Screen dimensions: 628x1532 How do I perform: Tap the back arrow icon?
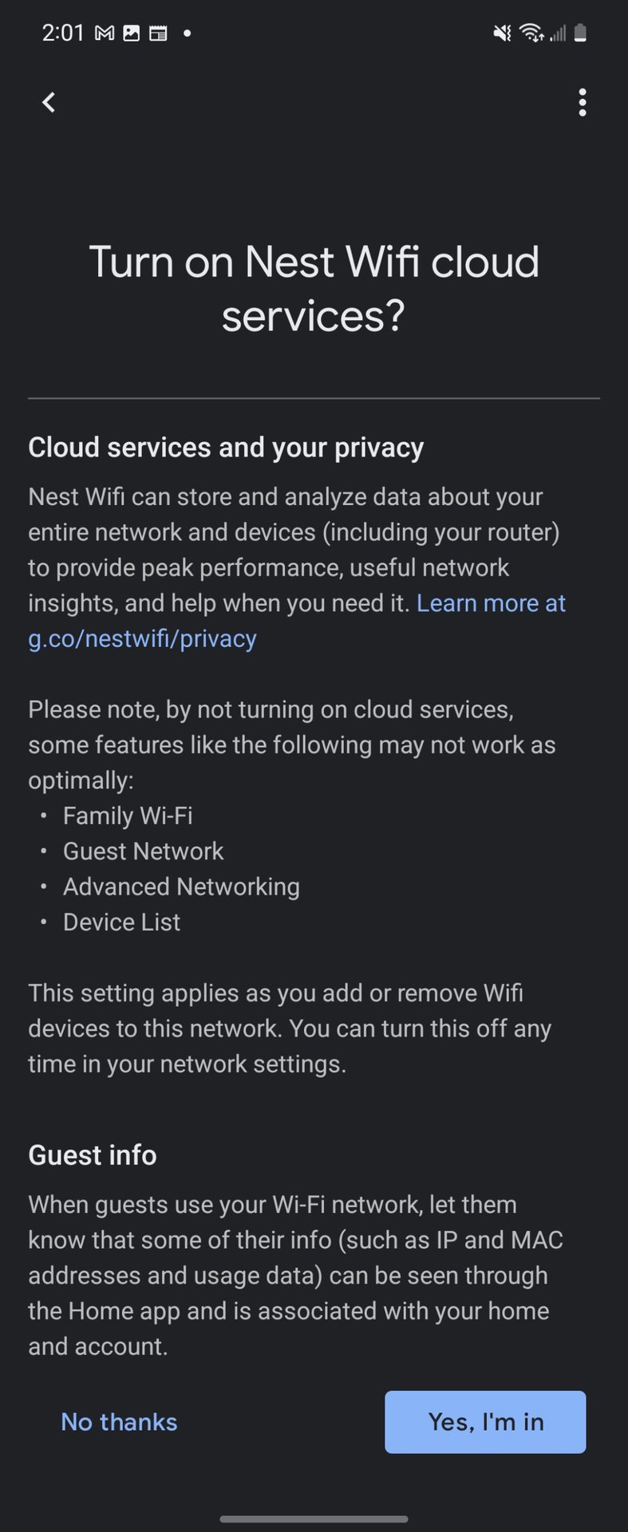49,102
